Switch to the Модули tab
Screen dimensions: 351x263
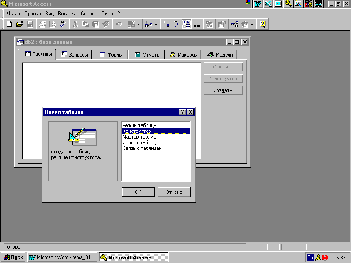219,55
